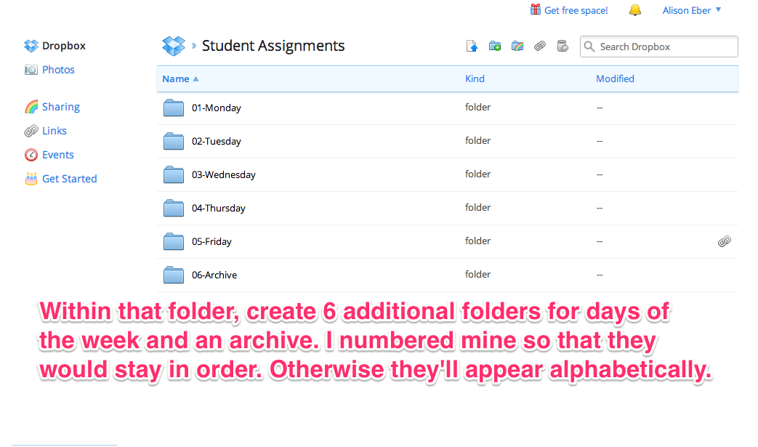
Task: Toggle the Name column sort order
Action: (174, 78)
